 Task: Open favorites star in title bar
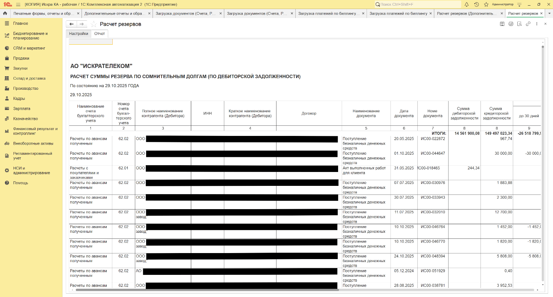tap(486, 4)
